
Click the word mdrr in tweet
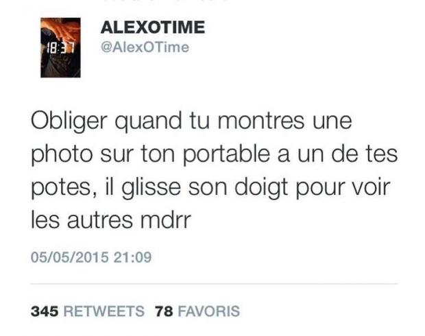[x=166, y=220]
